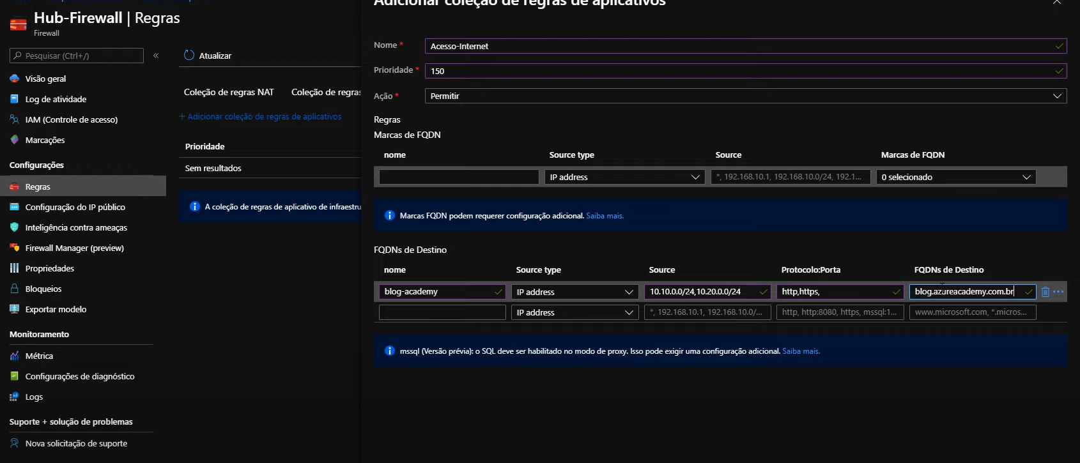Open the Ação Permitir dropdown

(x=746, y=96)
